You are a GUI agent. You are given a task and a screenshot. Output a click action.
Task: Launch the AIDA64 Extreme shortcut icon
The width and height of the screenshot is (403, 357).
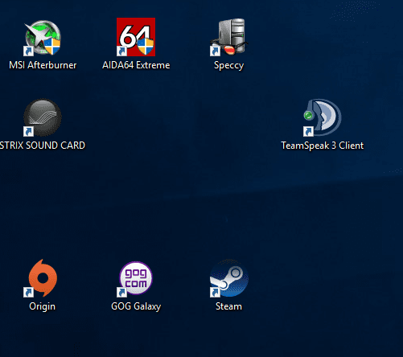tap(136, 37)
